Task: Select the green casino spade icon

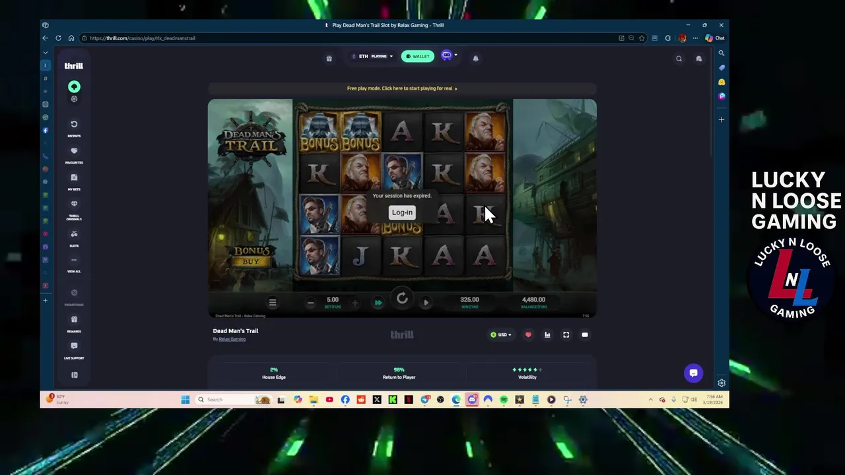Action: tap(74, 86)
